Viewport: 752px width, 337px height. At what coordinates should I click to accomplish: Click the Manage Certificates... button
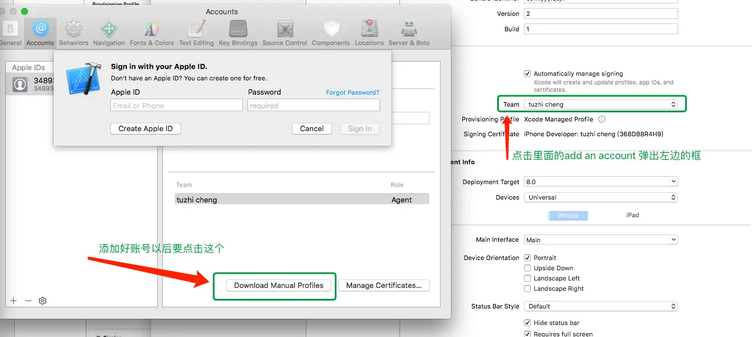tap(384, 285)
